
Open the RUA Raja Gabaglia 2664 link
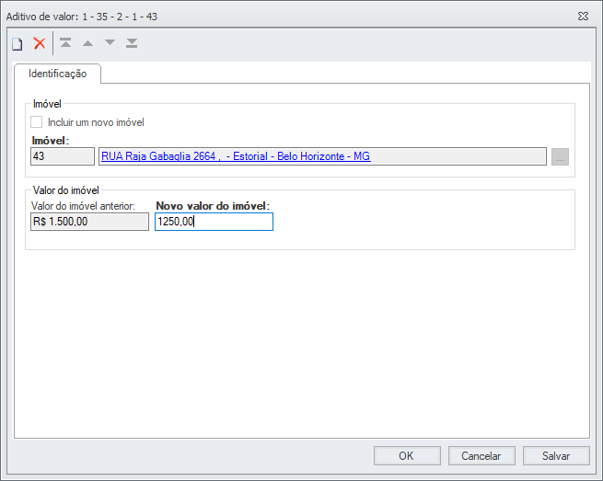[236, 156]
